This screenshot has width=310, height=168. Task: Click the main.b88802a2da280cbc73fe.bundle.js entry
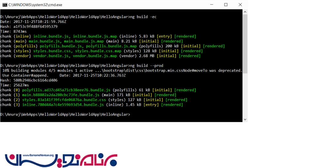pos(61,95)
